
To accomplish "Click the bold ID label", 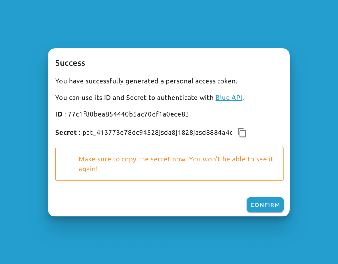I will 58,114.
